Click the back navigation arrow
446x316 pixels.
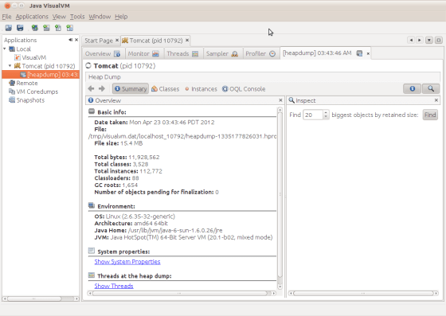(x=91, y=88)
